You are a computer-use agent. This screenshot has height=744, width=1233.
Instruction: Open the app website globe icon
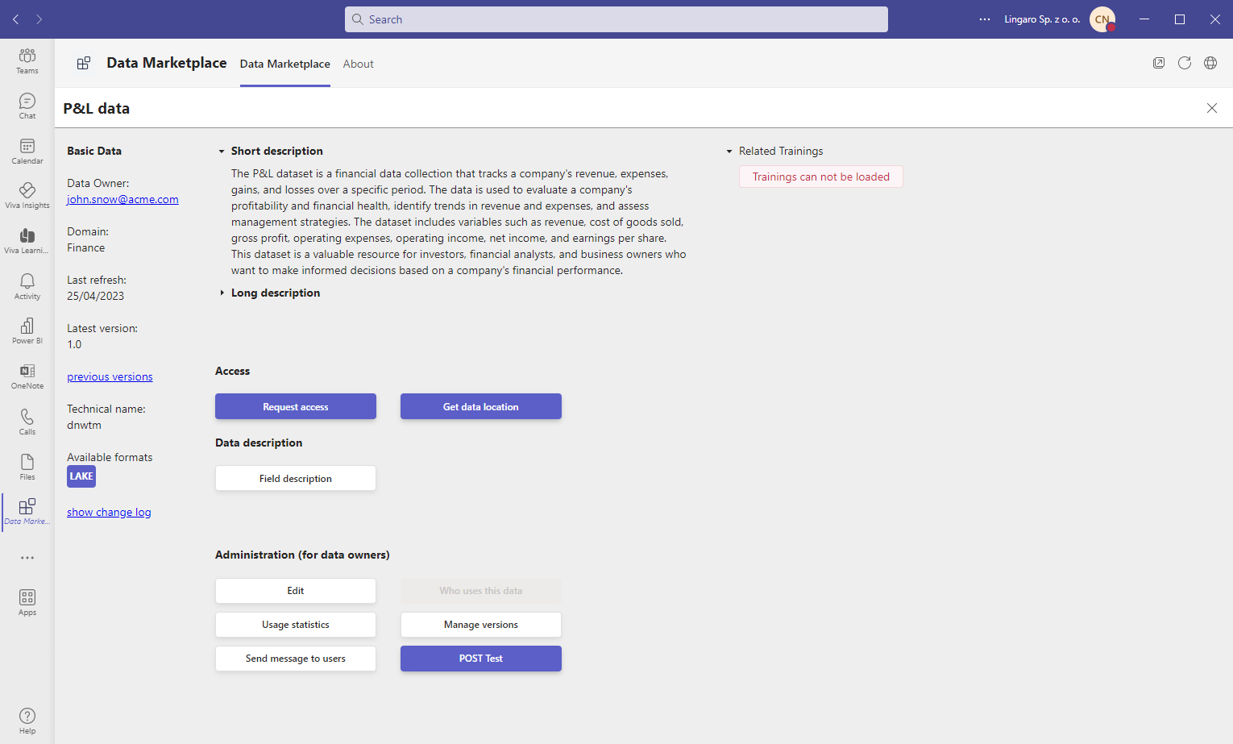click(x=1210, y=63)
